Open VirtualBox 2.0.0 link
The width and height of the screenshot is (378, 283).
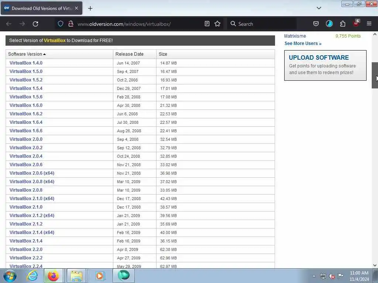pos(26,139)
